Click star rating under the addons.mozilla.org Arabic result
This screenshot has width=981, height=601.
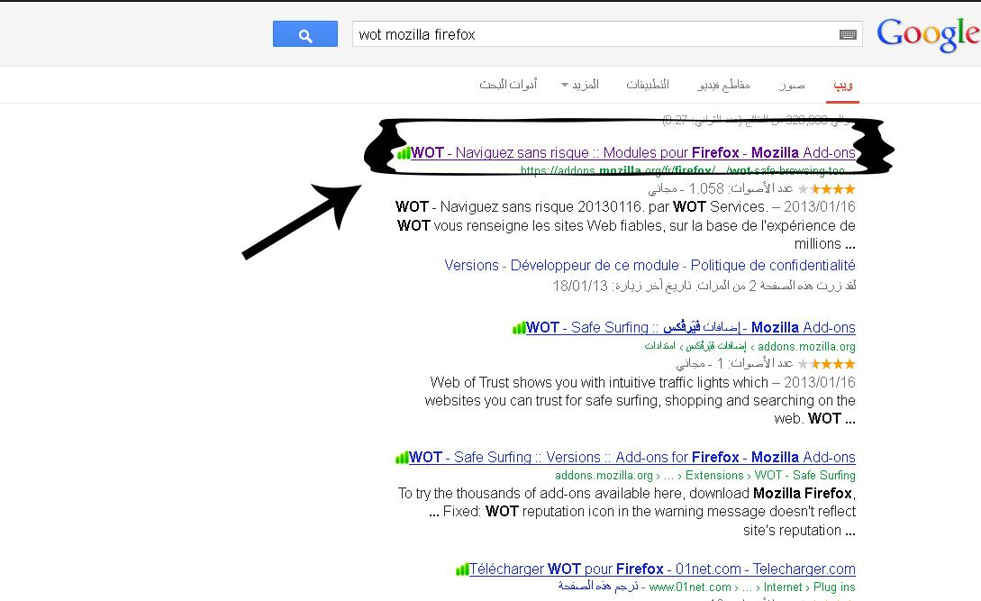pos(826,364)
